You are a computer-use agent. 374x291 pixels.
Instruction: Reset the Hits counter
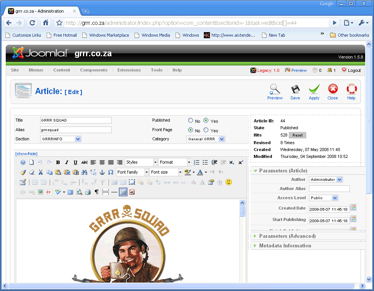click(298, 135)
